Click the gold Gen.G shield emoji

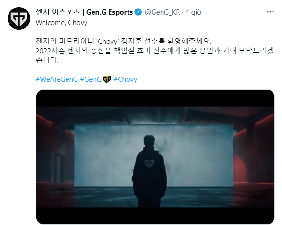(107, 79)
